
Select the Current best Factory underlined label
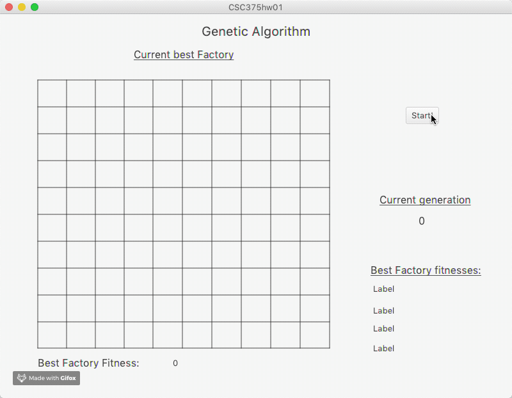184,55
